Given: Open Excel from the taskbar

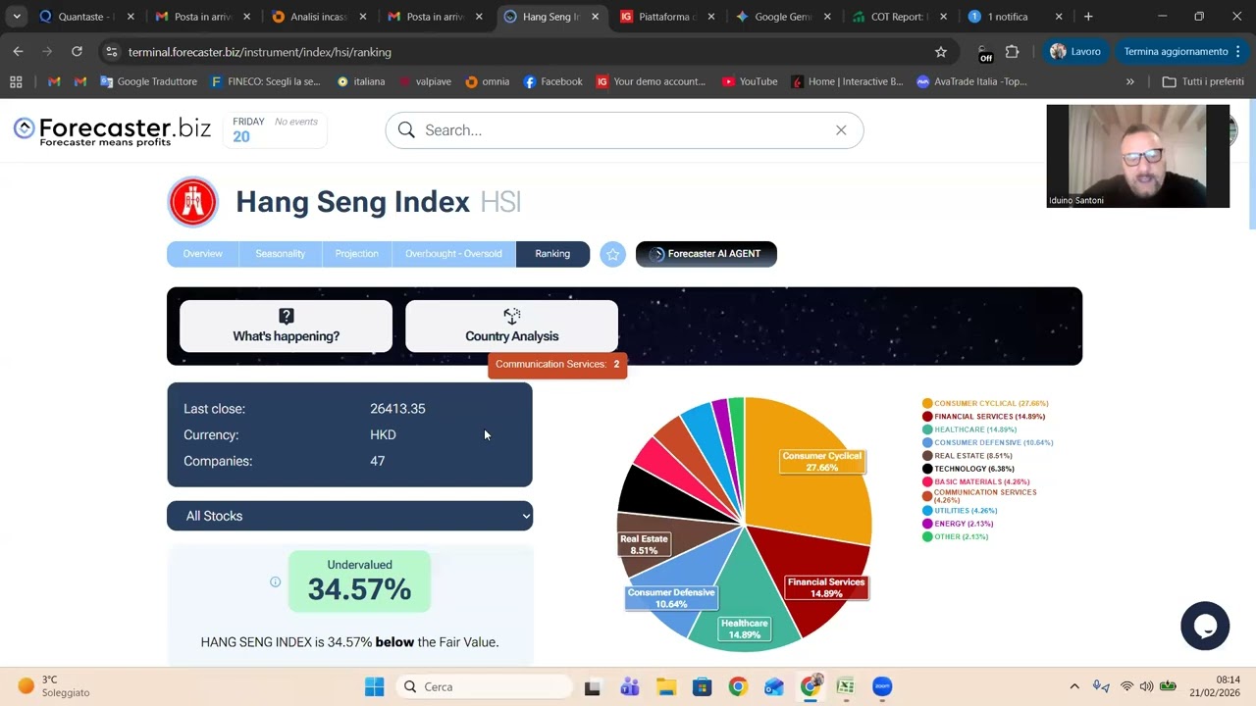Looking at the screenshot, I should 846,686.
